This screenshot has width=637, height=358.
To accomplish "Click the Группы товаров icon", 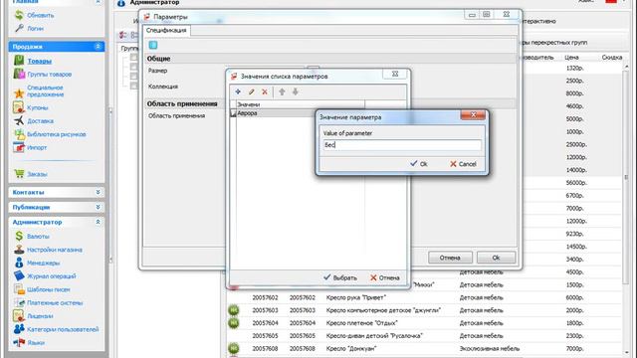I will 19,74.
